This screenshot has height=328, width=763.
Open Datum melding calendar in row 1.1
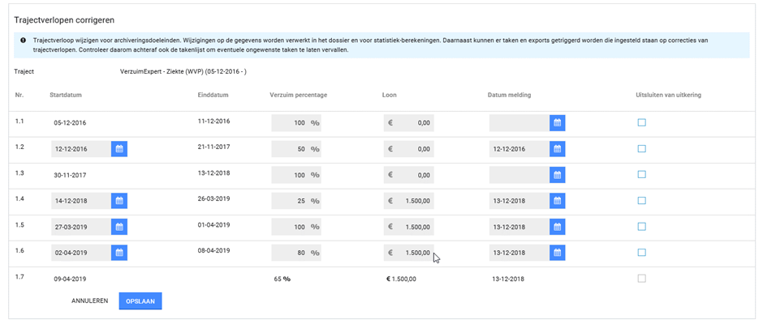557,123
